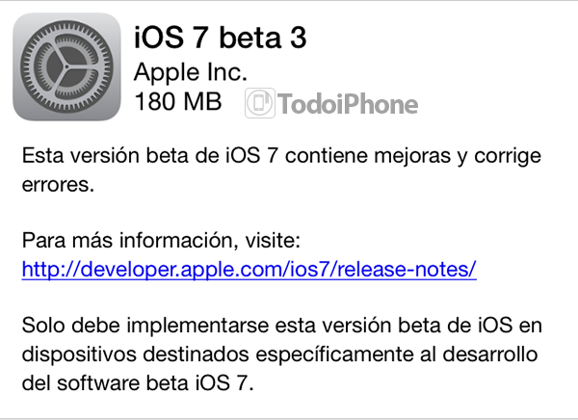Click the word 'desarrollo' in last paragraph

[490, 354]
